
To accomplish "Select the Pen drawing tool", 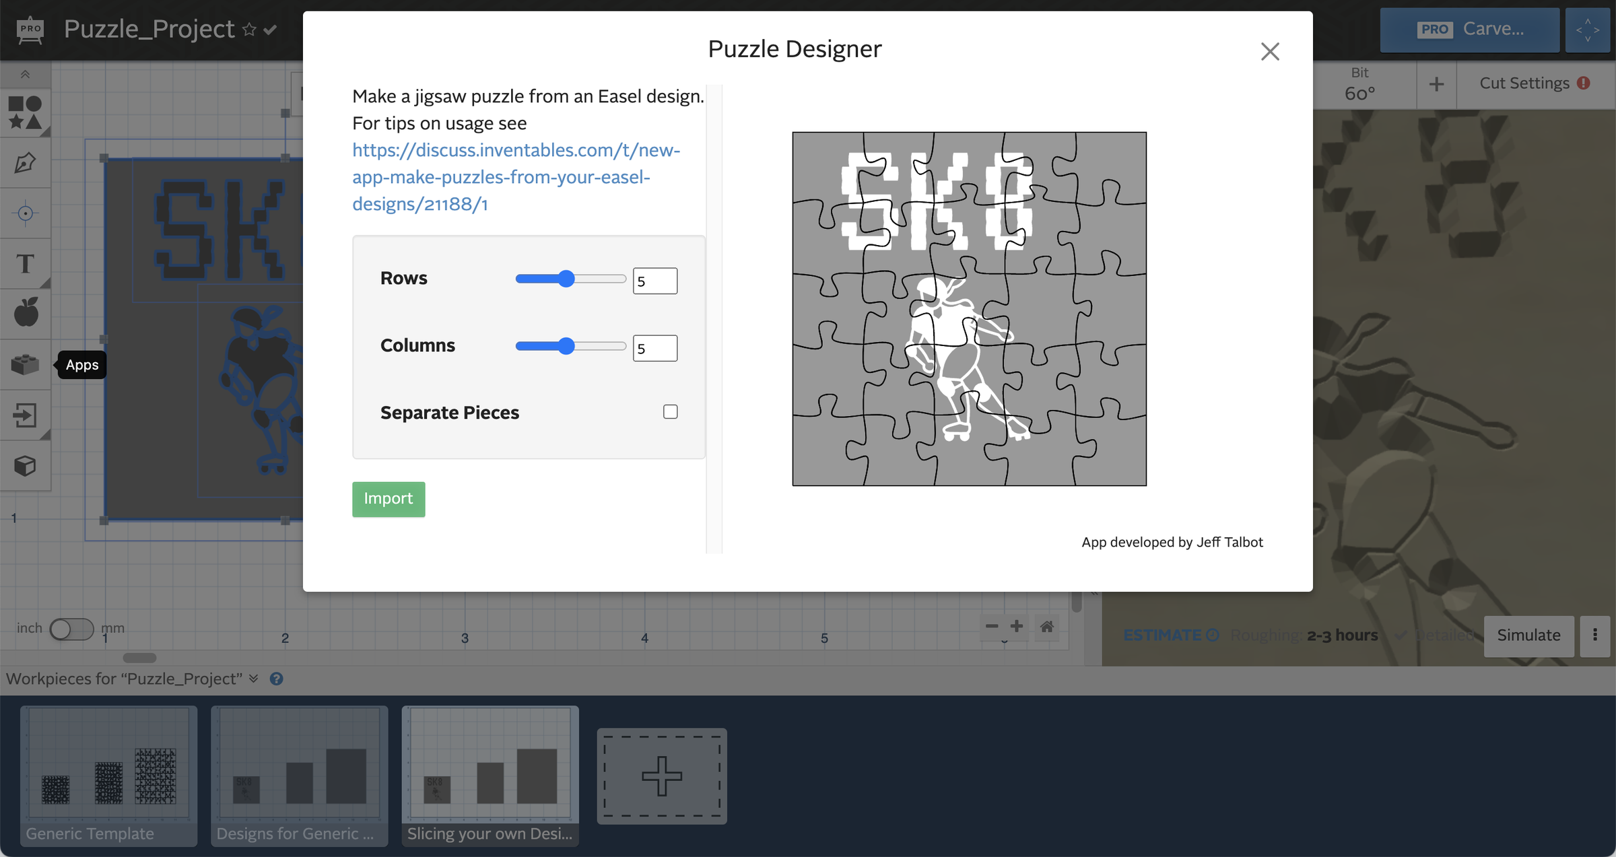I will point(26,163).
